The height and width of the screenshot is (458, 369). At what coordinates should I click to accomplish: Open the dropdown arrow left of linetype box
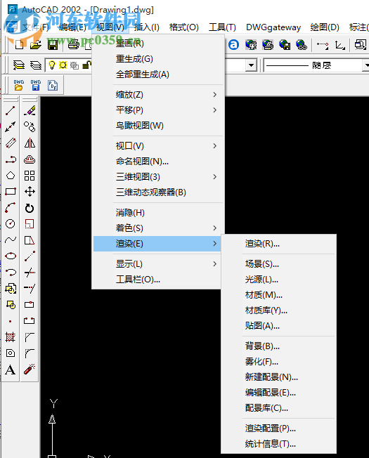(x=251, y=65)
